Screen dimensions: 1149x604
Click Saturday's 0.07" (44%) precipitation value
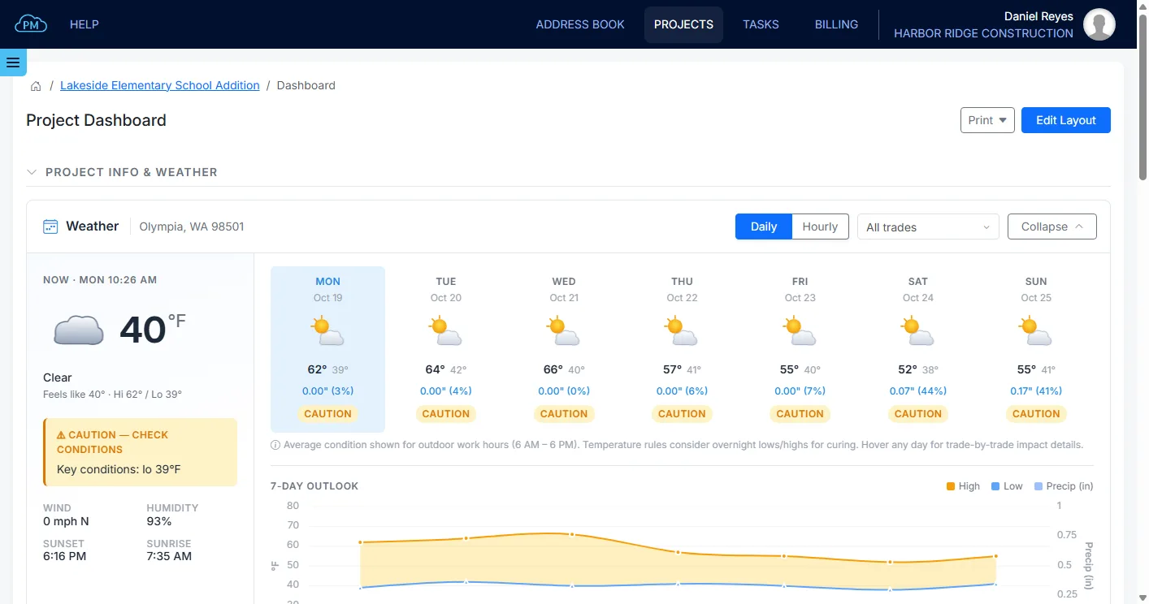[917, 390]
